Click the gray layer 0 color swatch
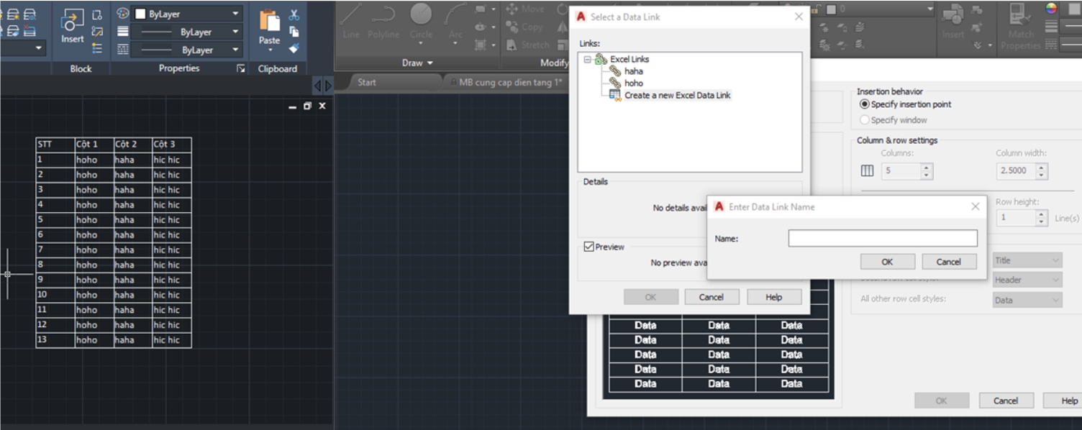 tap(831, 9)
